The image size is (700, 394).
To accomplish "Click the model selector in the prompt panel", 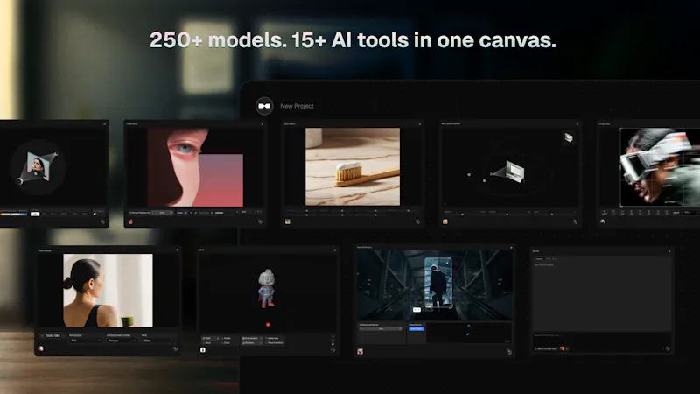I will [546, 348].
